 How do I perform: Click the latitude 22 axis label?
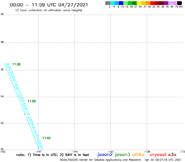[2, 123]
